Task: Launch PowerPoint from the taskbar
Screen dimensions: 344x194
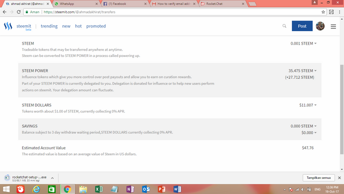Action: [x=161, y=189]
